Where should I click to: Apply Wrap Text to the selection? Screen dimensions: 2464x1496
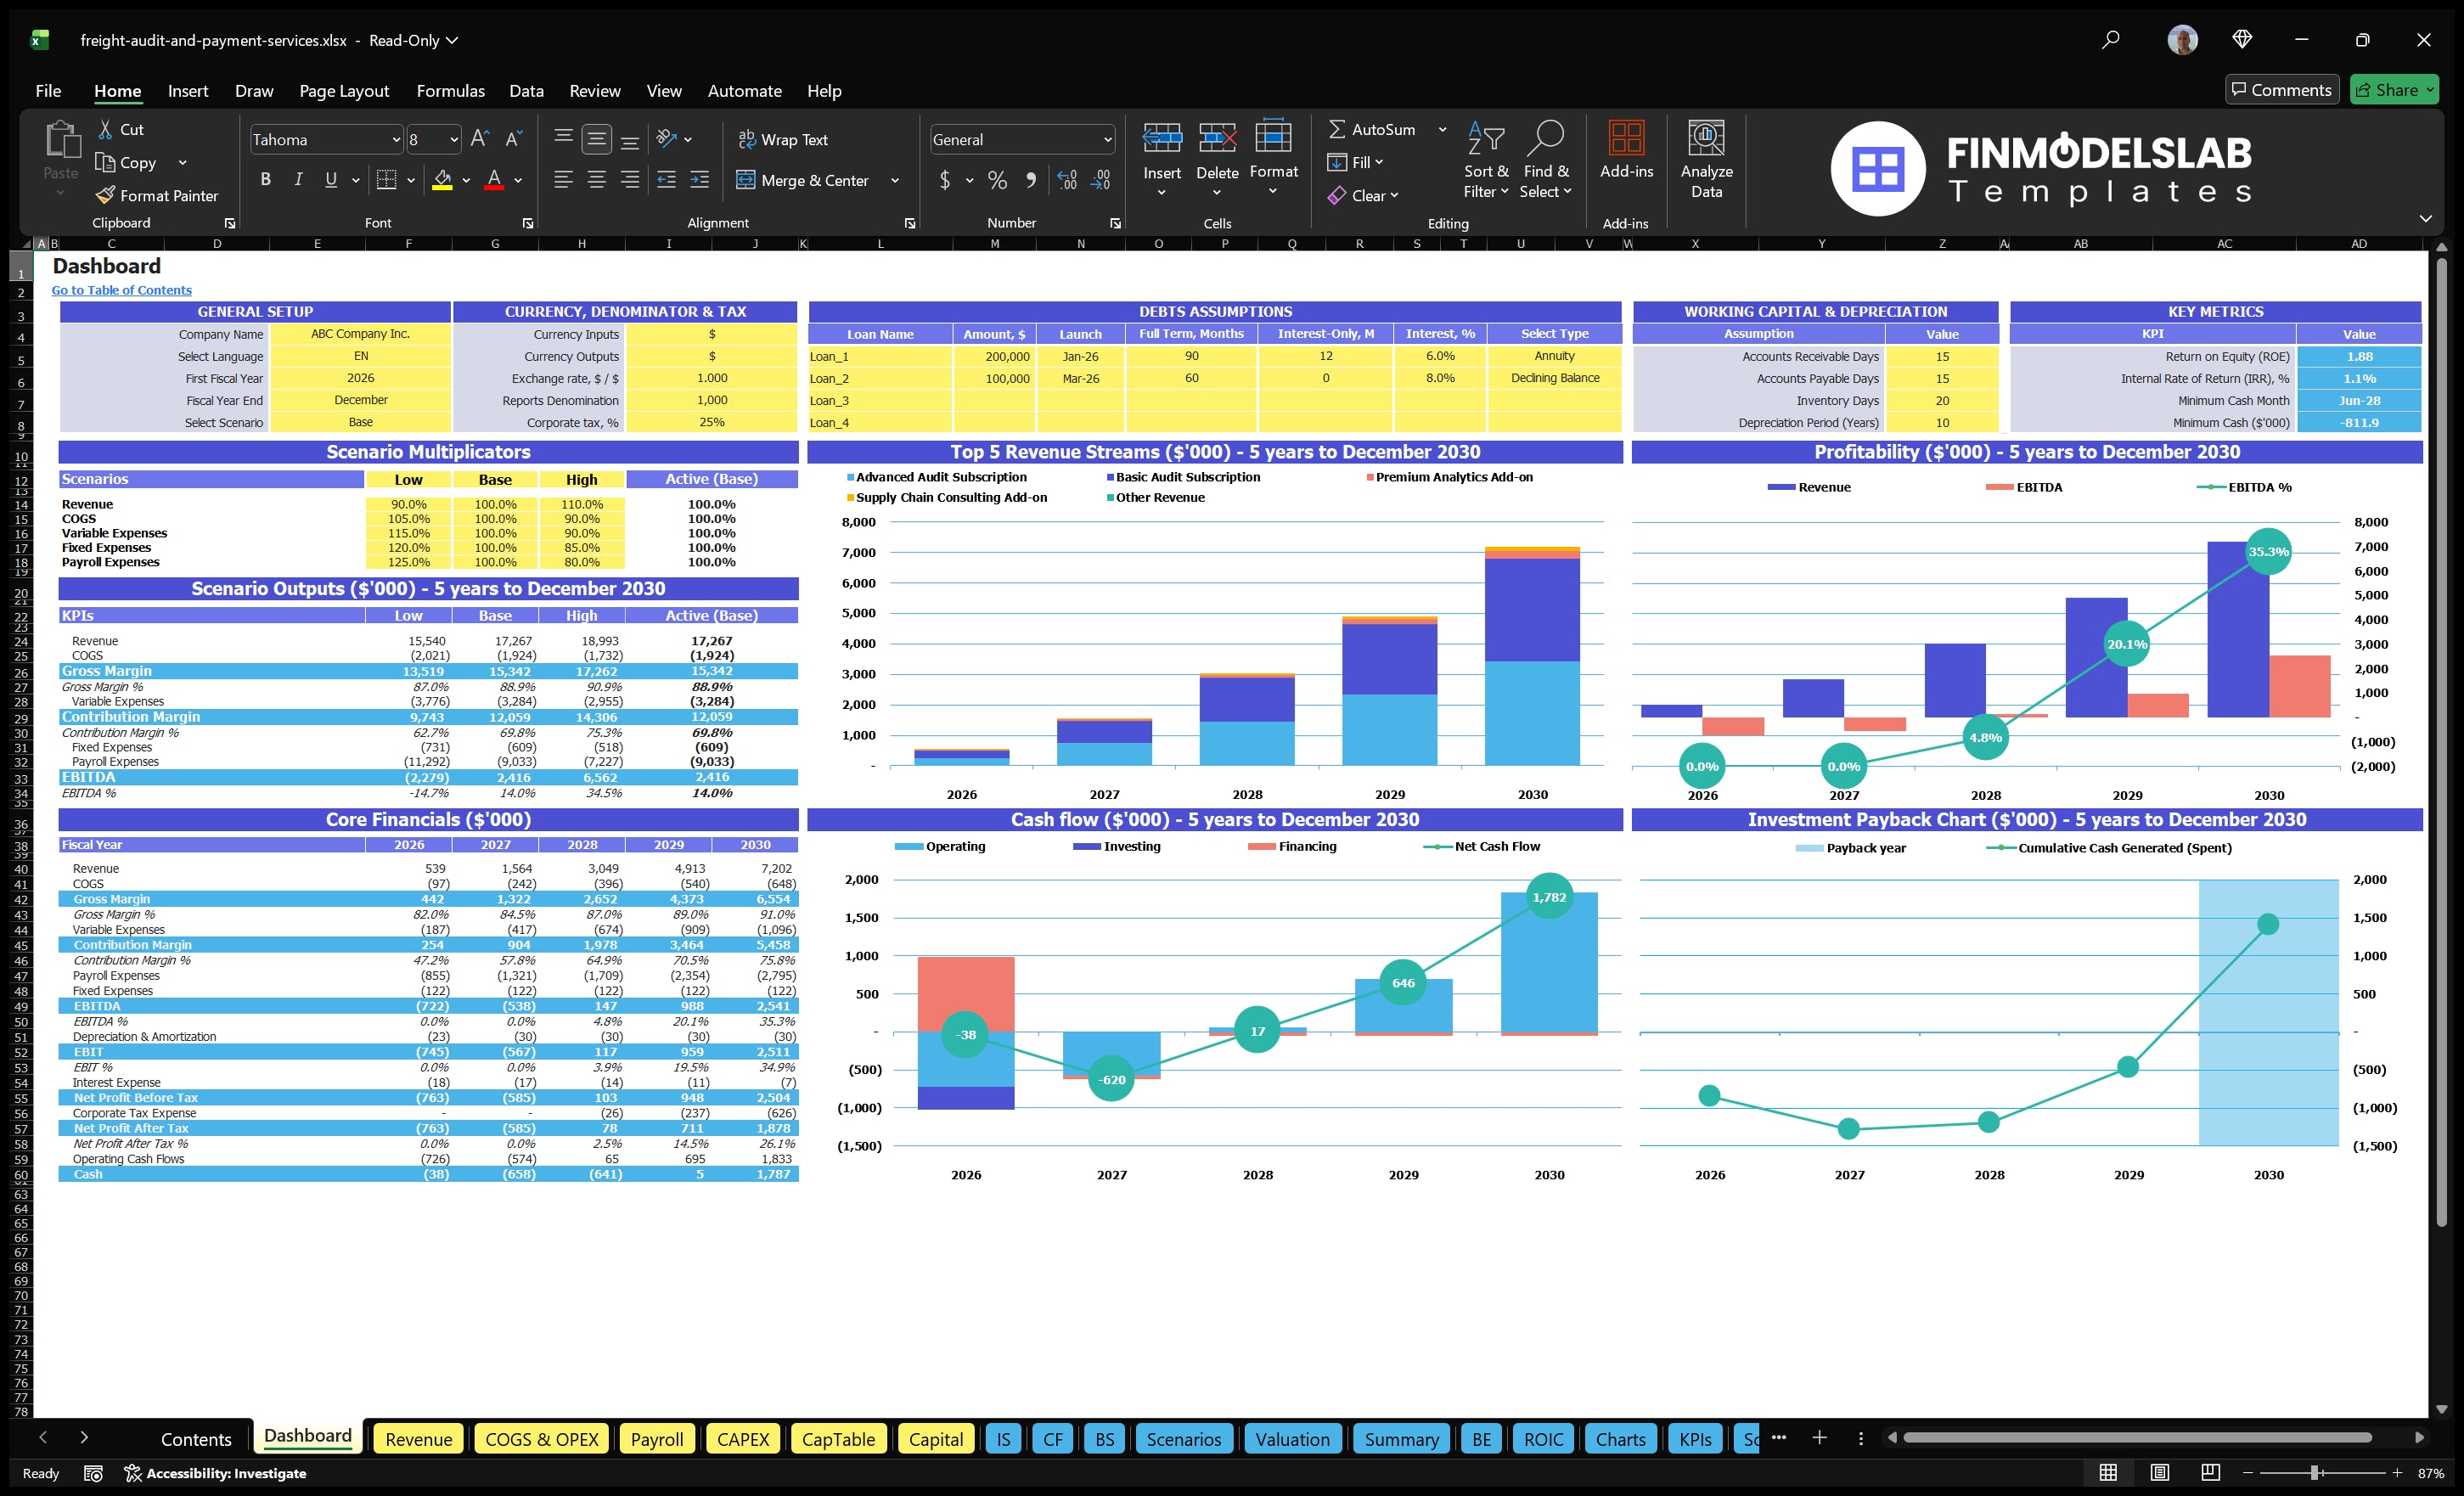coord(747,139)
